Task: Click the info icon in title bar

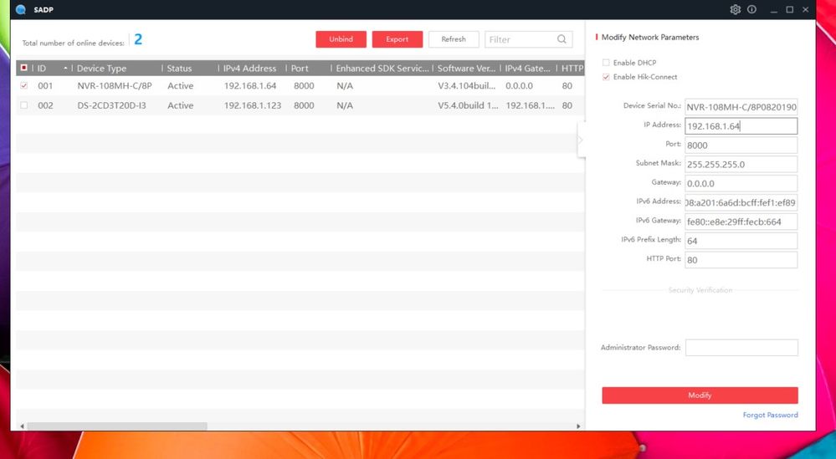Action: point(751,9)
